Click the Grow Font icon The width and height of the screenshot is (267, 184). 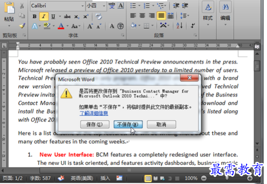[90, 26]
